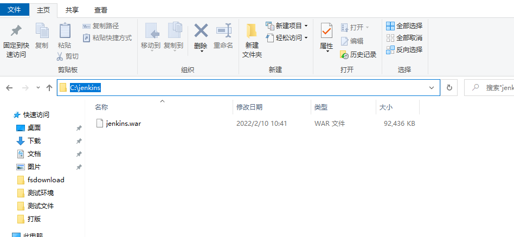Click the pin icon next to 文档
Viewport: 514px width, 237px height.
(79, 154)
